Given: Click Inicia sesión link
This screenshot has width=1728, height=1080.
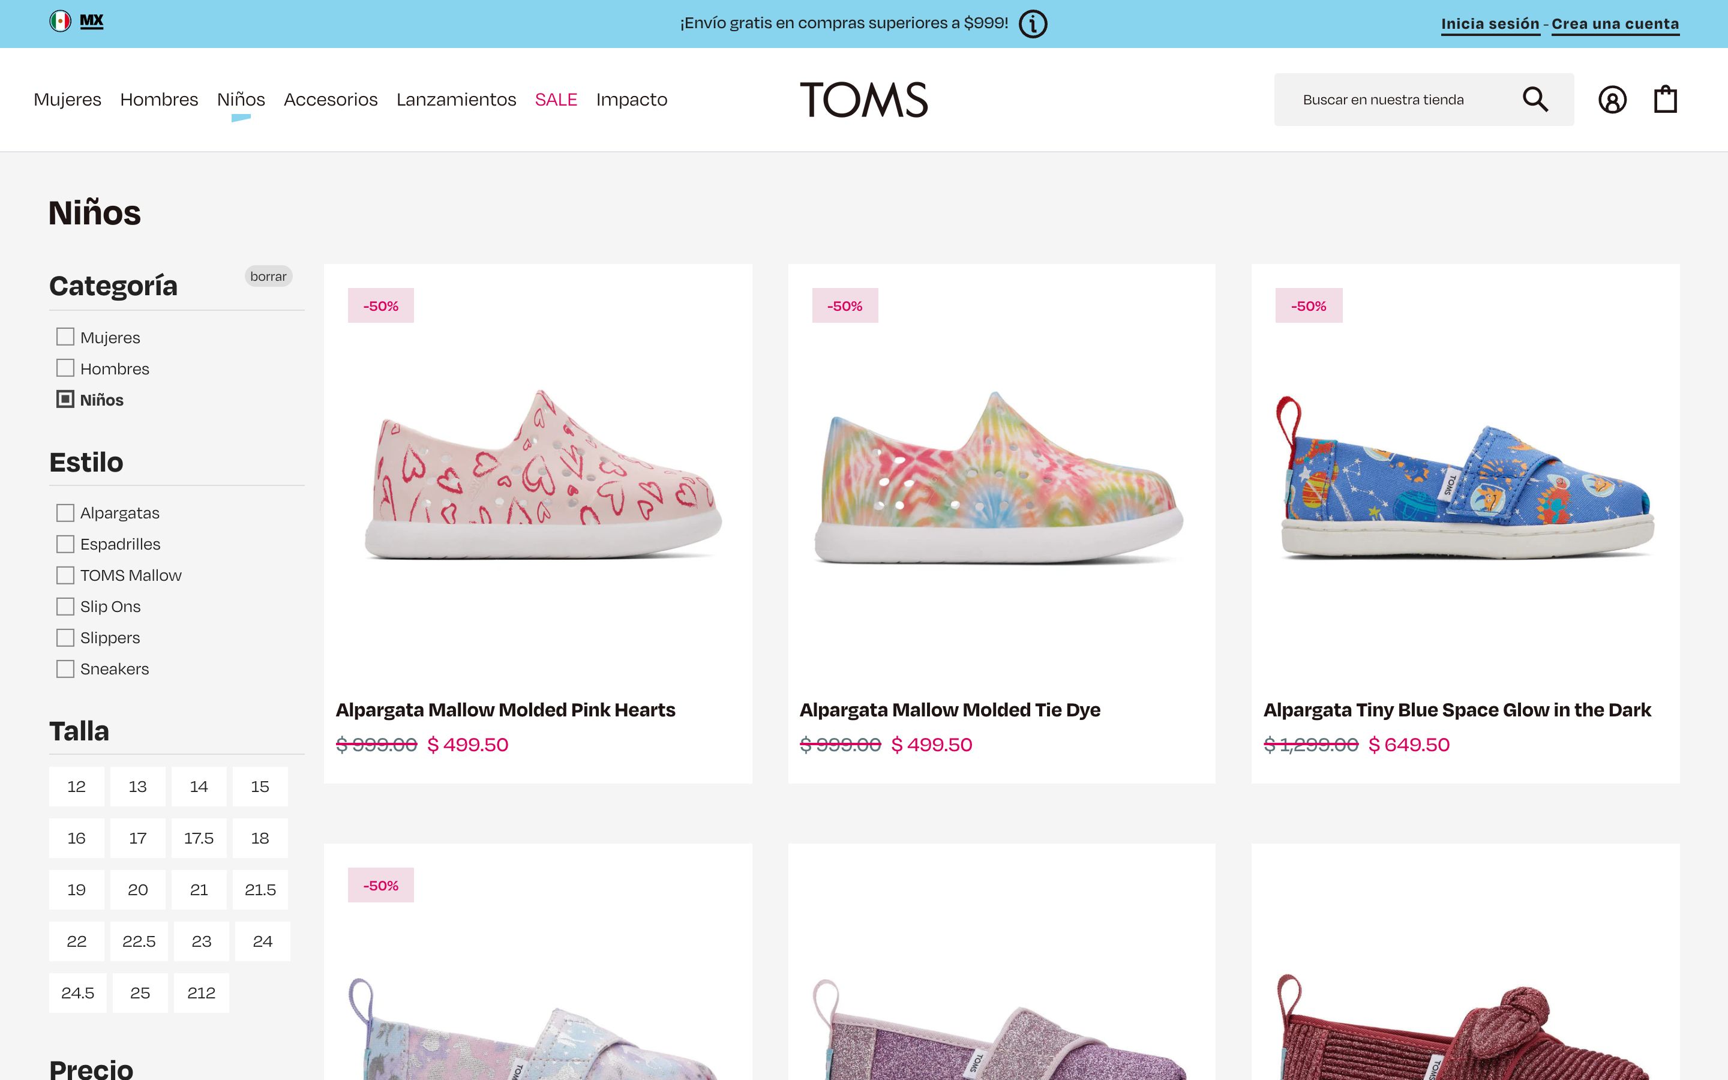Looking at the screenshot, I should [1490, 23].
